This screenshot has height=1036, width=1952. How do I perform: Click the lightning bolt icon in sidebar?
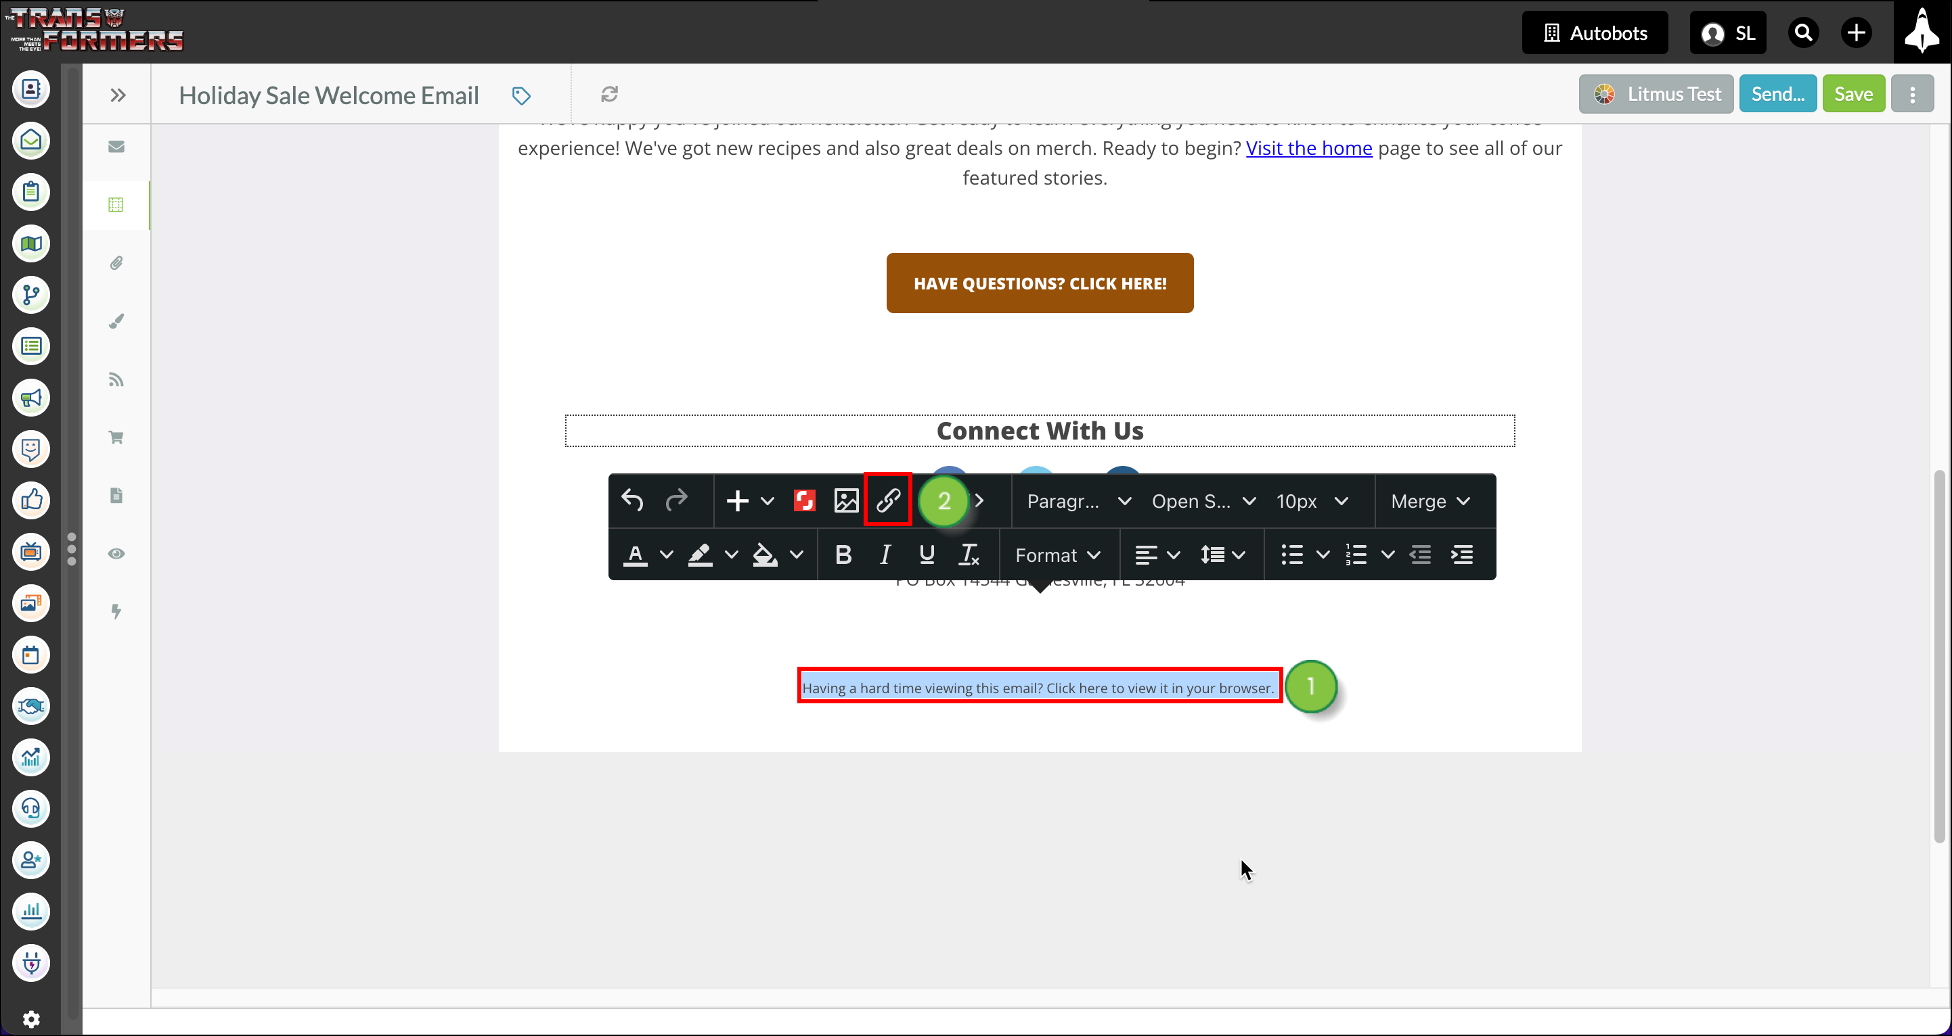coord(116,611)
